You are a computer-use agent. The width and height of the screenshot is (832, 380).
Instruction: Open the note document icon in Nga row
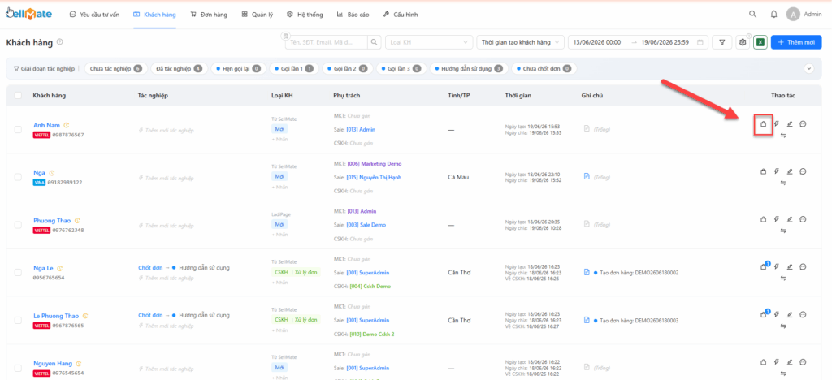click(x=587, y=176)
